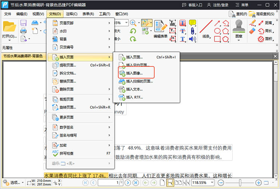280x189 pixels.
Task: Click zoom out minus button in status bar
Action: pos(221,183)
